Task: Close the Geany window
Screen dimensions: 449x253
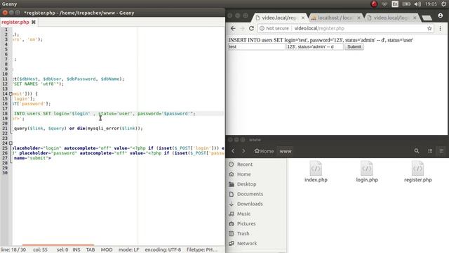Action: (x=5, y=13)
